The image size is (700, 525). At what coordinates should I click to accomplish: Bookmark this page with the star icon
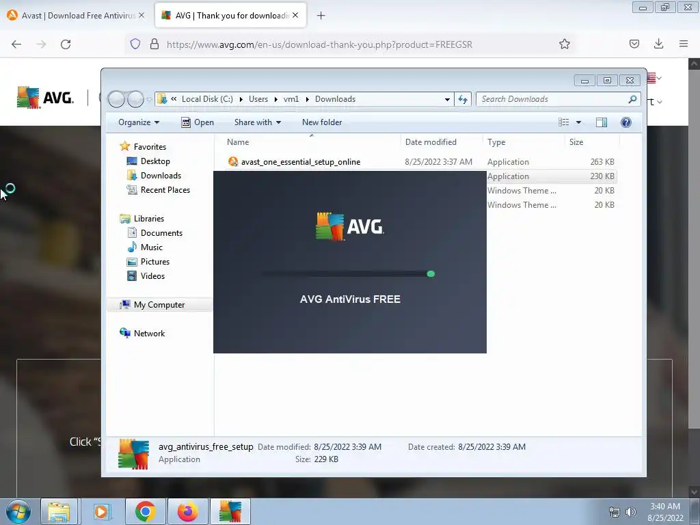coord(564,44)
